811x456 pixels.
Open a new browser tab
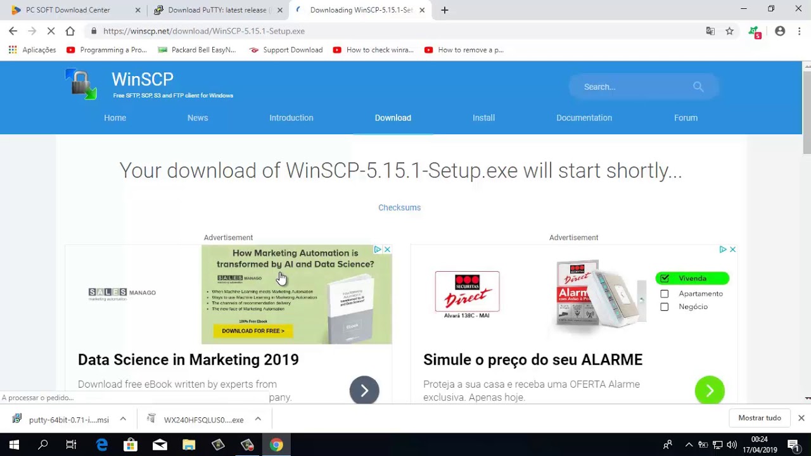point(445,10)
